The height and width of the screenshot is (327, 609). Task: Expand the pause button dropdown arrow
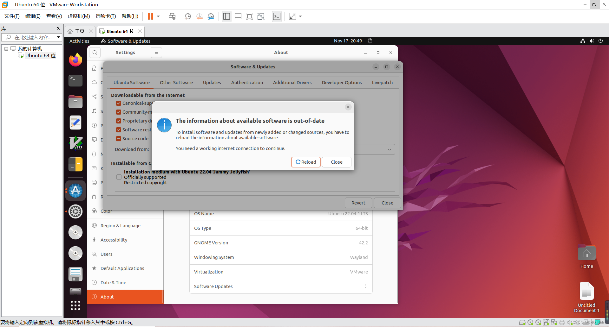(x=158, y=16)
